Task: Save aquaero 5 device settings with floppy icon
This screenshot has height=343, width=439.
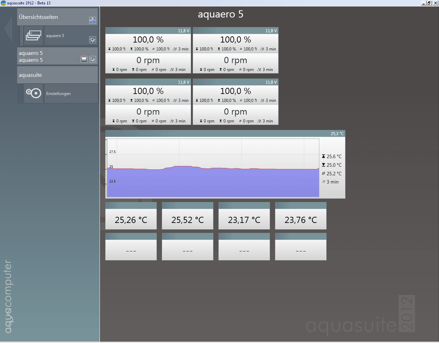Action: [84, 59]
